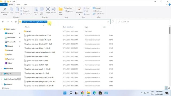Screen dimensions: 171x96
Task: Click the vertical scrollbar thumb
Action: [x=170, y=30]
